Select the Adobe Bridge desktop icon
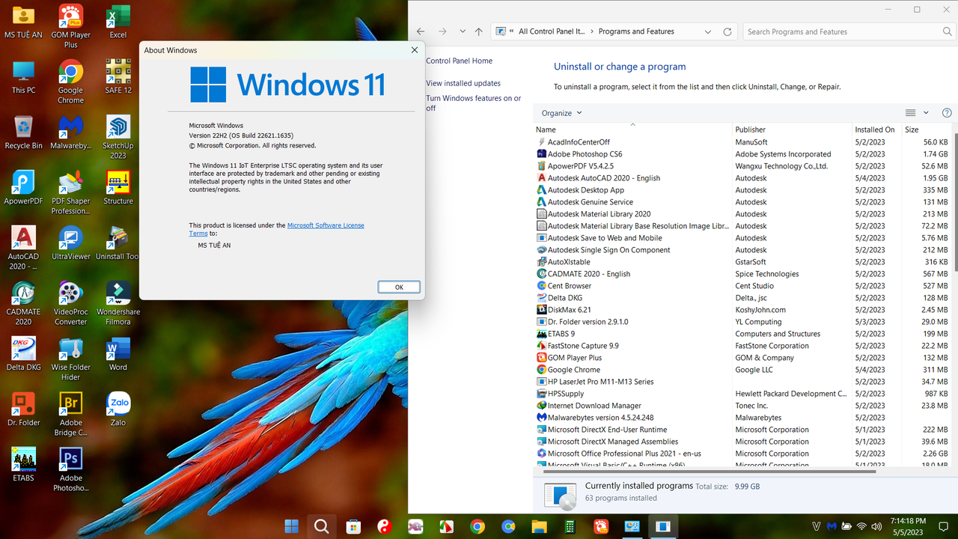Screen dimensions: 958x539 pyautogui.click(x=70, y=413)
